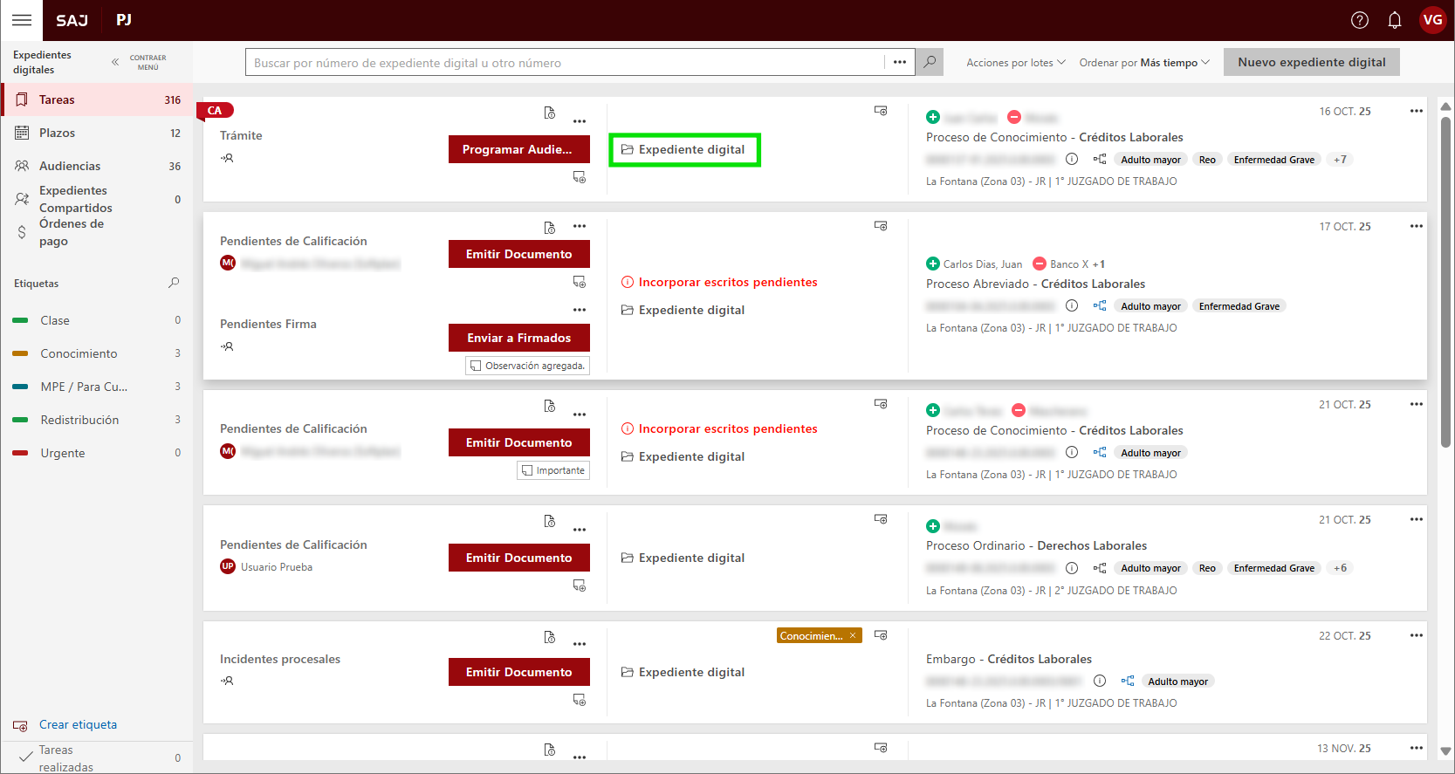This screenshot has width=1455, height=774.
Task: Remove the Conocimien... tag with its X
Action: (853, 635)
